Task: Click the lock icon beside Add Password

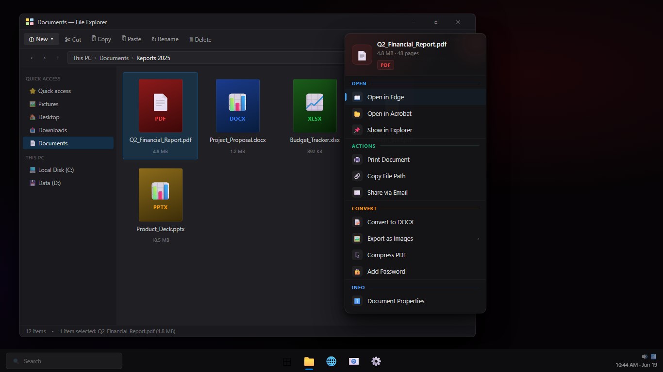Action: point(357,272)
